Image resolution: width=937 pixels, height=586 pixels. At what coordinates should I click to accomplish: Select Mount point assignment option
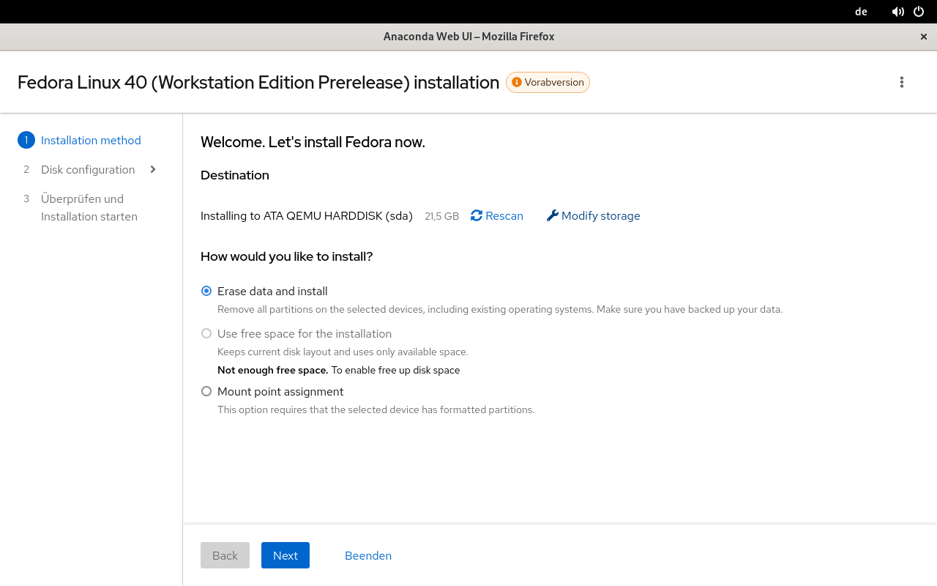click(206, 391)
